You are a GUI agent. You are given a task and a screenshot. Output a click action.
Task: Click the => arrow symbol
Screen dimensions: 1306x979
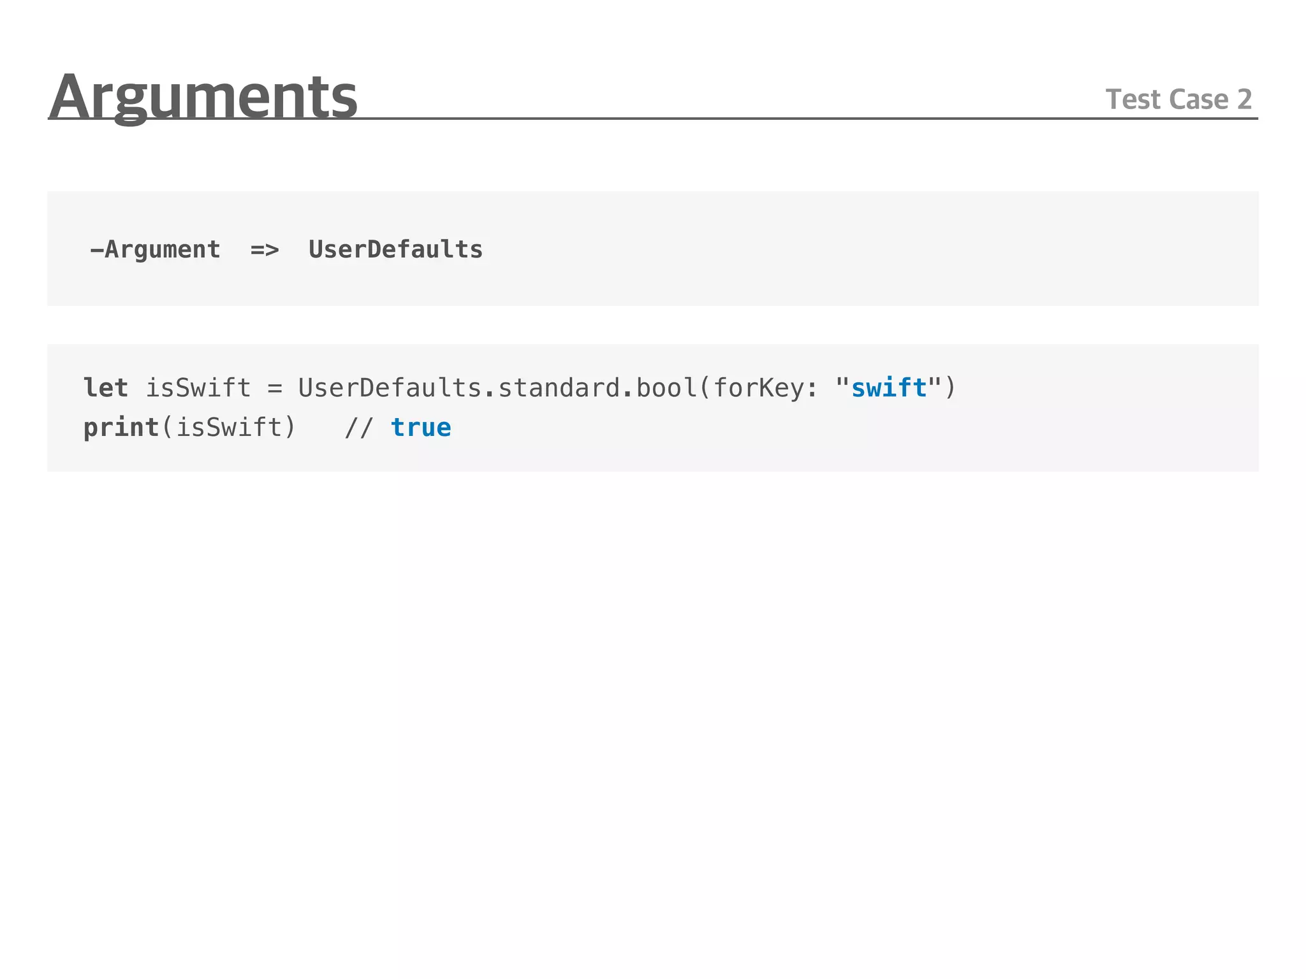(265, 249)
